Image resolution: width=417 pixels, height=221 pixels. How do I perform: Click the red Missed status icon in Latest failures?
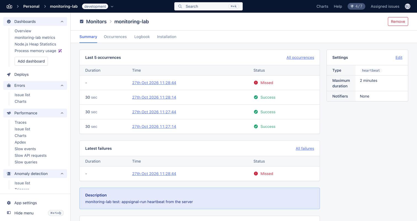click(256, 174)
